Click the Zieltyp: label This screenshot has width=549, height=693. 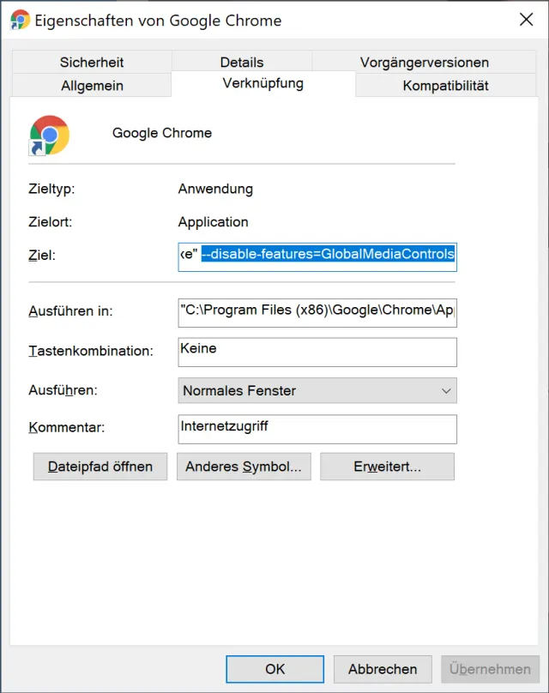51,189
